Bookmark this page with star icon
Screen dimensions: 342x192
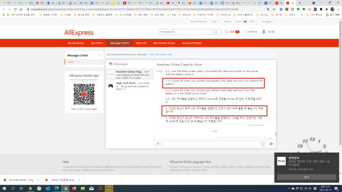(x=274, y=10)
